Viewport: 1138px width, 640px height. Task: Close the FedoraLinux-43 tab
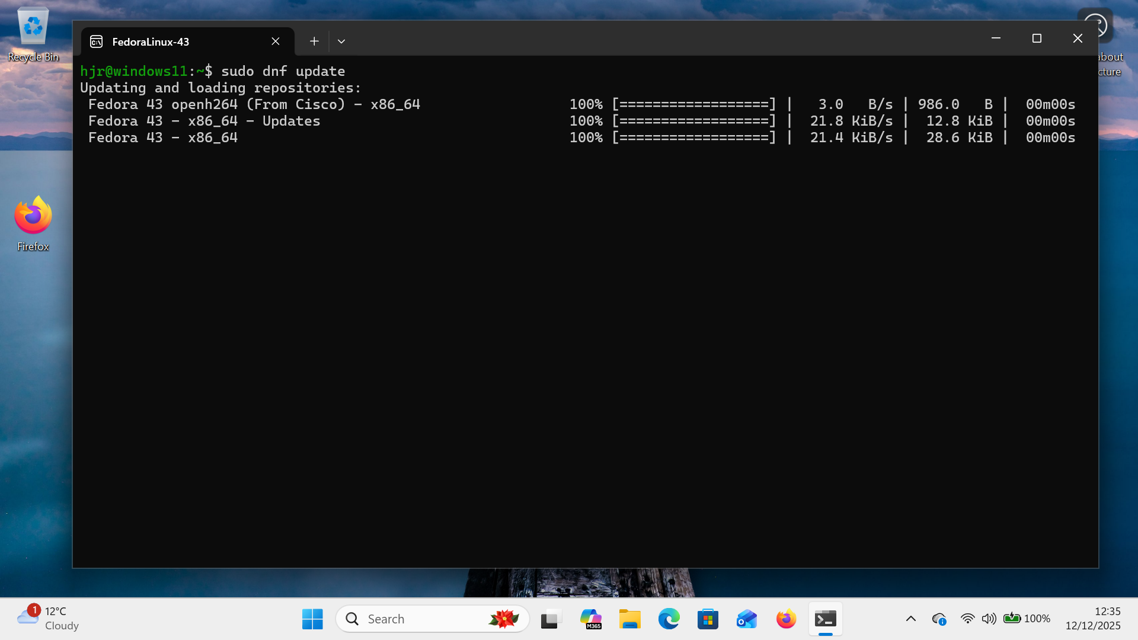coord(276,41)
